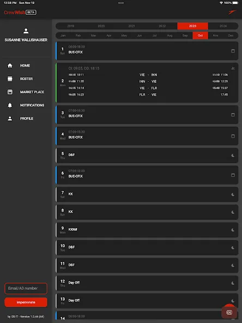Click the user avatar above Susanne Wallishauser

pos(26,31)
